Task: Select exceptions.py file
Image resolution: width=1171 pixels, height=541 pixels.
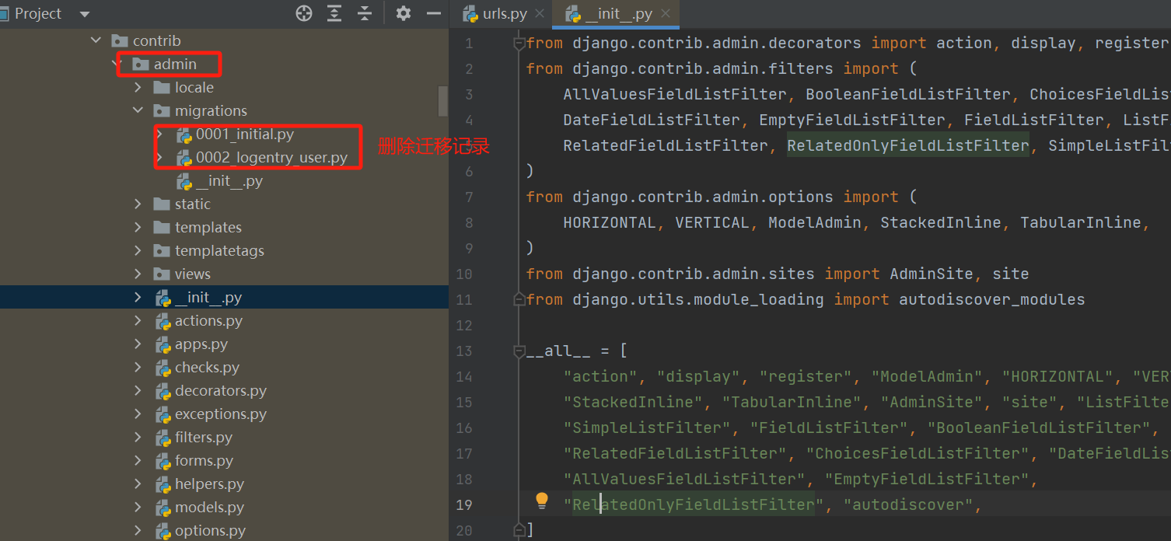Action: (x=221, y=414)
